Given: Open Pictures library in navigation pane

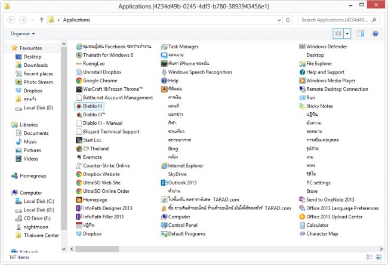Looking at the screenshot, I should click(x=32, y=150).
